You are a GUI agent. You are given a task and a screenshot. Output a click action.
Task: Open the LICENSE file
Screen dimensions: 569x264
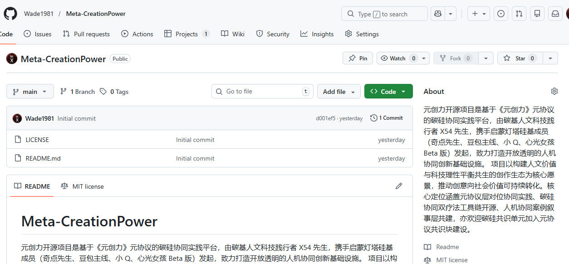[37, 140]
